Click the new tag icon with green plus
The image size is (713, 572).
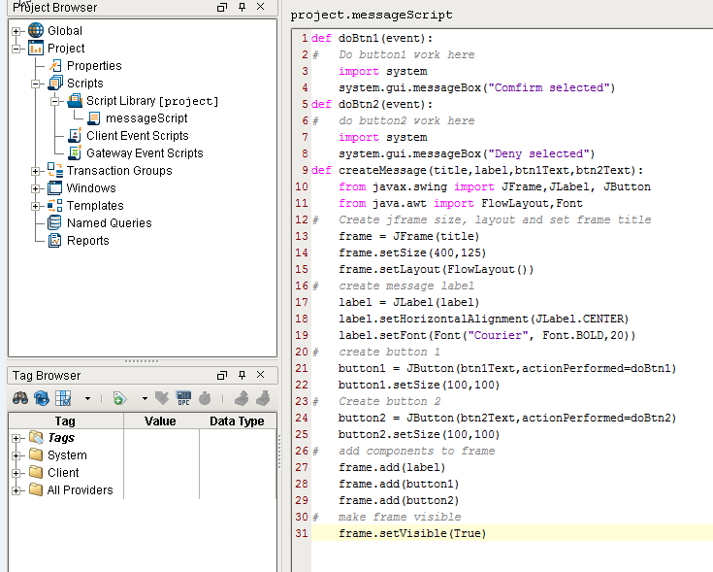pos(119,398)
